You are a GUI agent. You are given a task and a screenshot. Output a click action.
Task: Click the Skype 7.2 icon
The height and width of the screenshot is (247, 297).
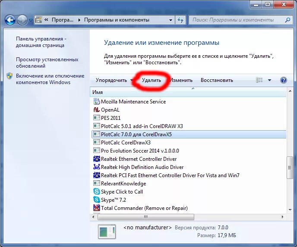click(x=97, y=200)
